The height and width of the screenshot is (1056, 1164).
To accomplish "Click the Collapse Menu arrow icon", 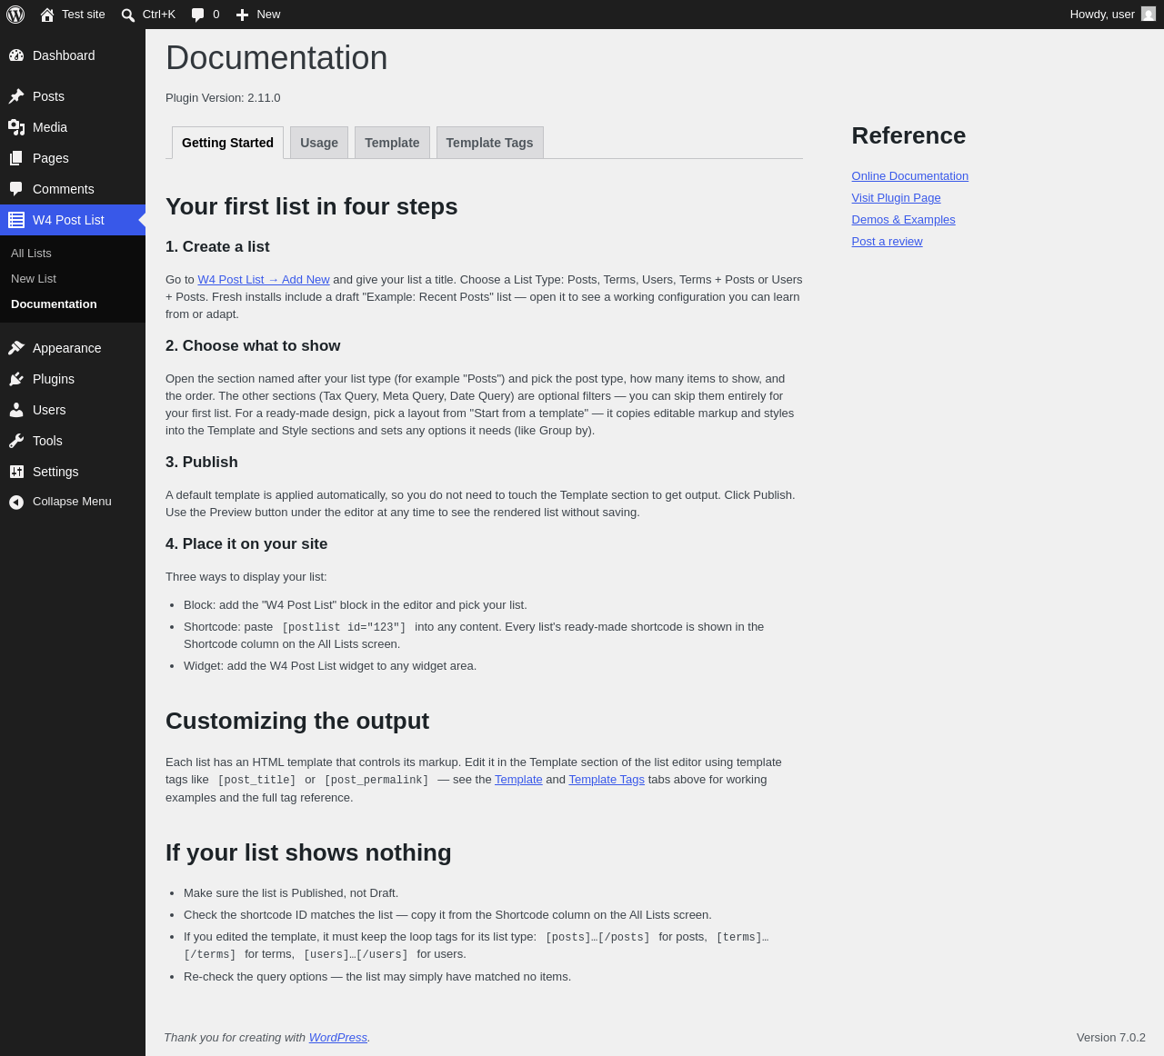I will [x=16, y=502].
